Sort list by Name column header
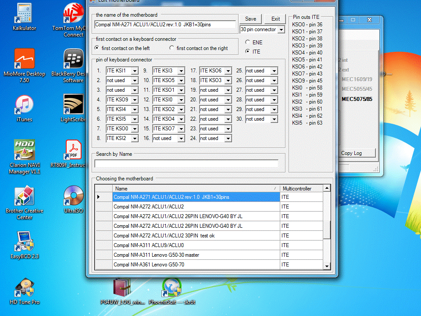The height and width of the screenshot is (316, 421). pos(196,189)
